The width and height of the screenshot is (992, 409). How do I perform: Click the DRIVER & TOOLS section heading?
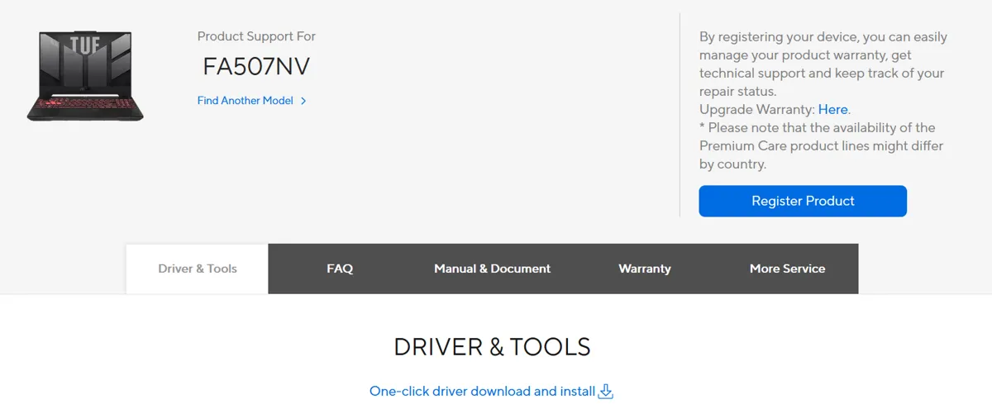pos(492,347)
